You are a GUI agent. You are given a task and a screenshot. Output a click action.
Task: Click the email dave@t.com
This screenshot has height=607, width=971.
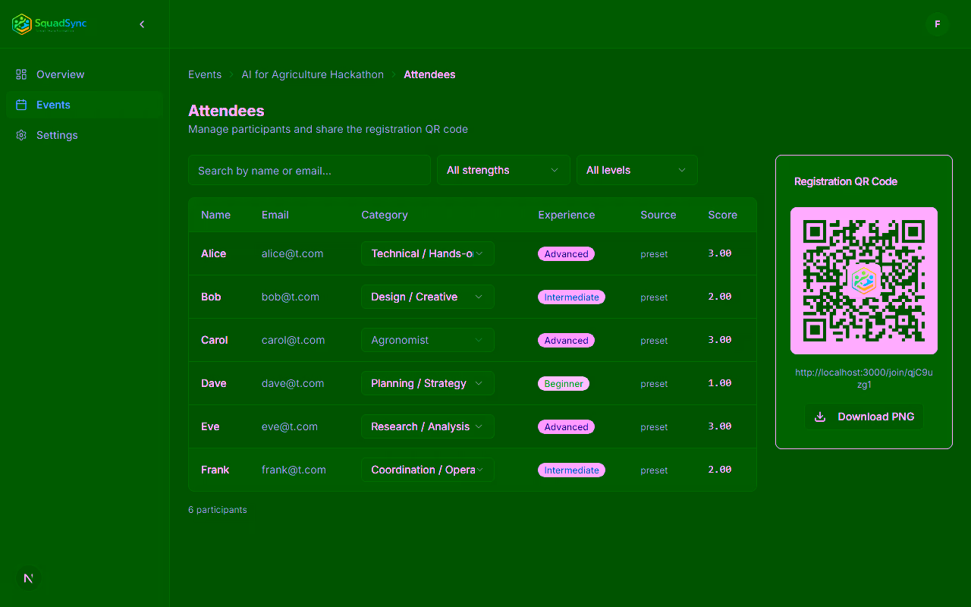pos(293,383)
